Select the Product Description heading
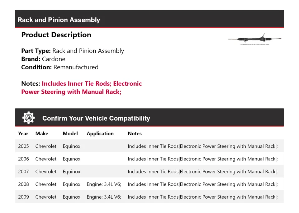 pyautogui.click(x=56, y=35)
